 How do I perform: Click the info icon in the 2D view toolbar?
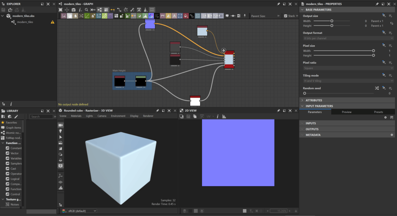(x=217, y=116)
